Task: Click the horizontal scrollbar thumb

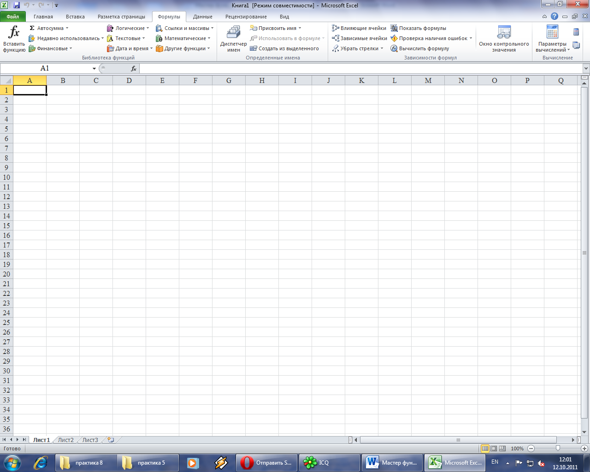Action: point(458,440)
